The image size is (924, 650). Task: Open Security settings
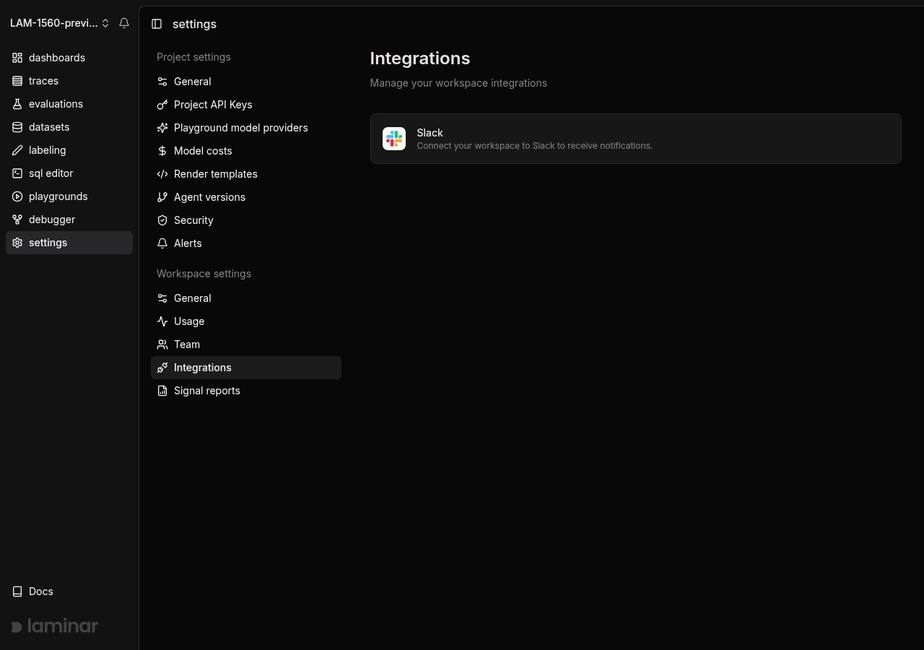click(x=246, y=220)
